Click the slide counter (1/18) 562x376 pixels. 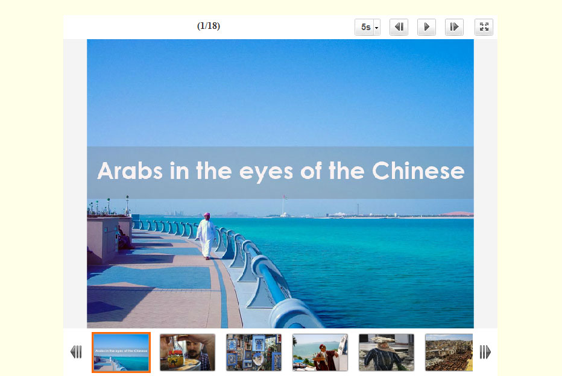(209, 26)
